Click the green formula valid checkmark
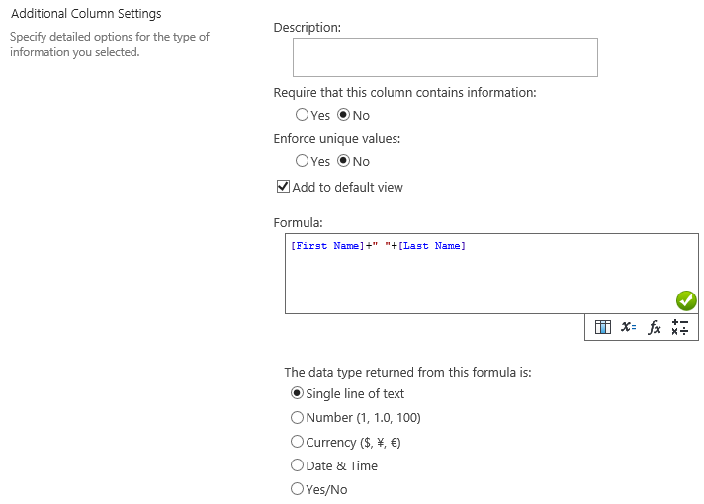The width and height of the screenshot is (704, 504). [x=686, y=300]
